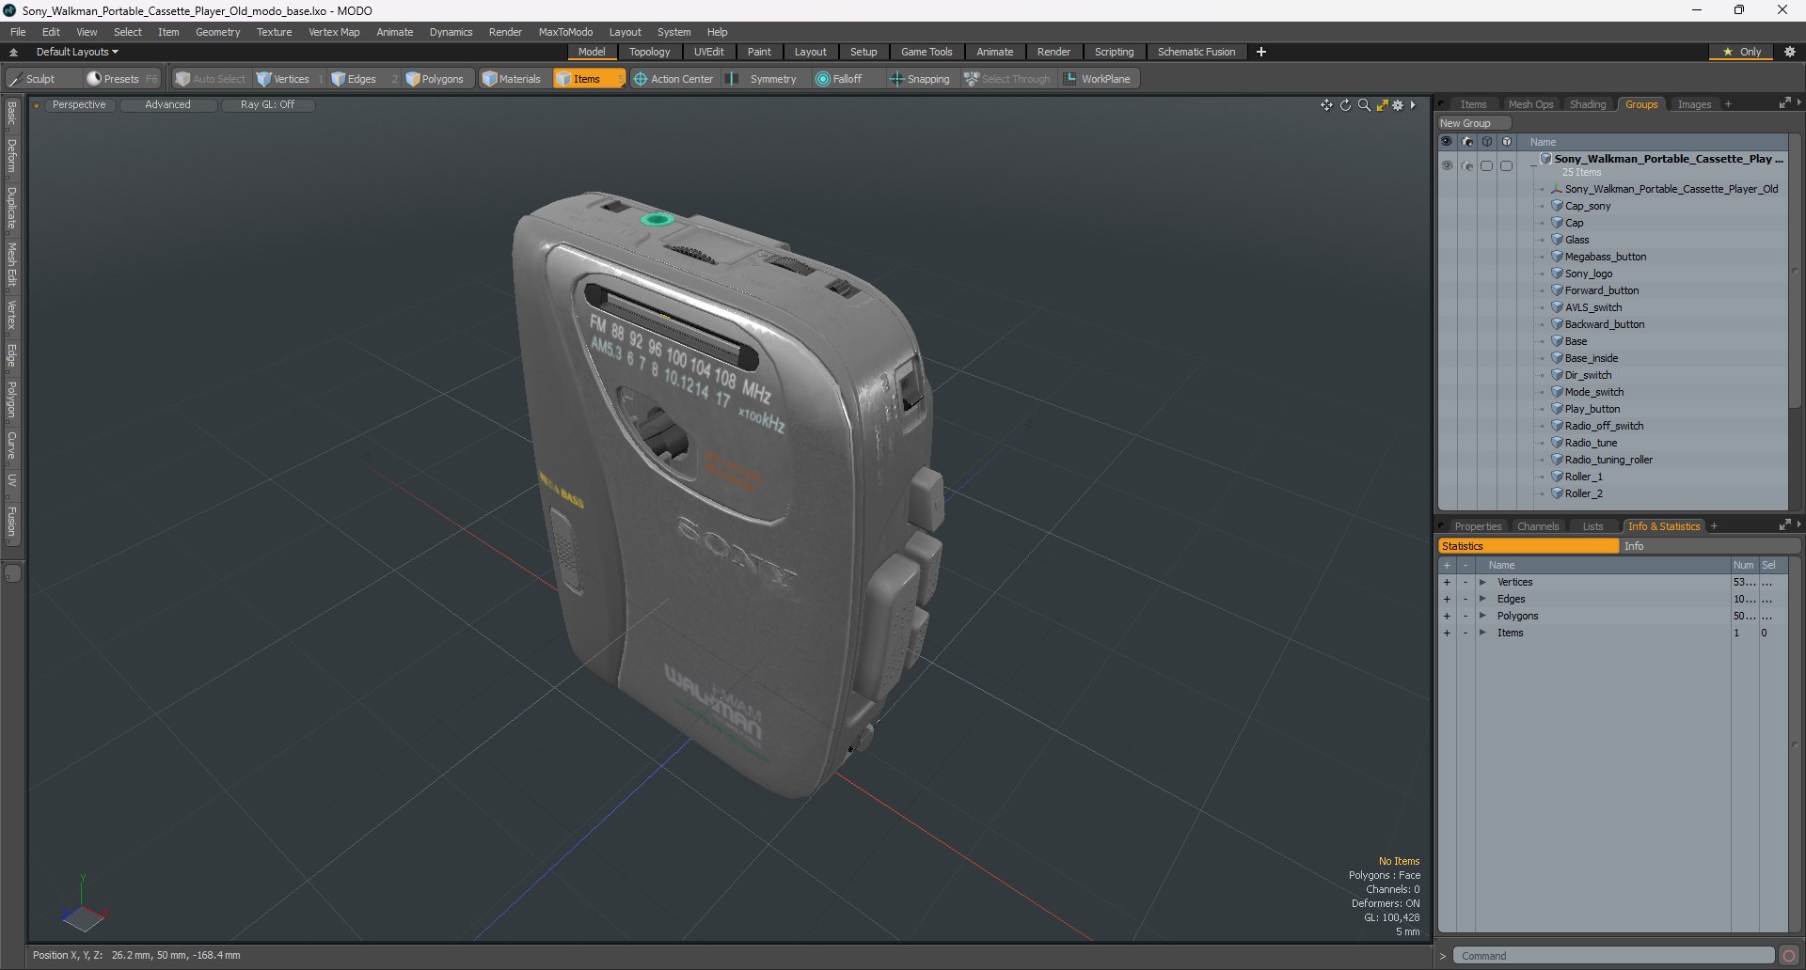Open the Presets browser

(x=121, y=79)
